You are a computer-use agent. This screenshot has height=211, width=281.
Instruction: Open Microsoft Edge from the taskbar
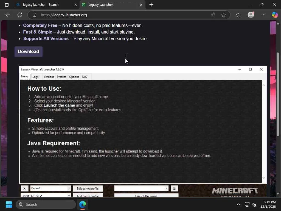click(x=83, y=204)
